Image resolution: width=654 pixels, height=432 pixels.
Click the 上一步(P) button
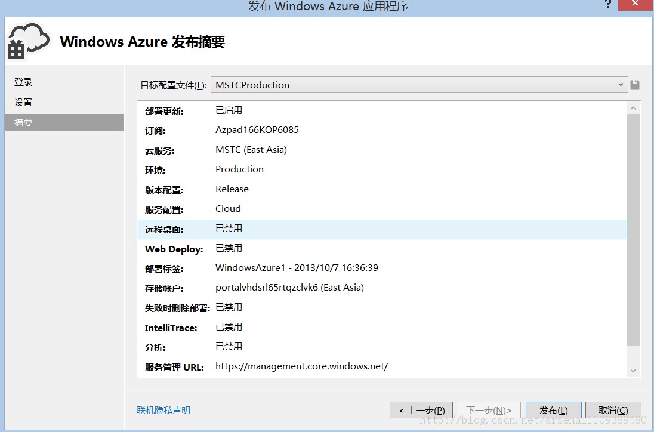click(421, 411)
